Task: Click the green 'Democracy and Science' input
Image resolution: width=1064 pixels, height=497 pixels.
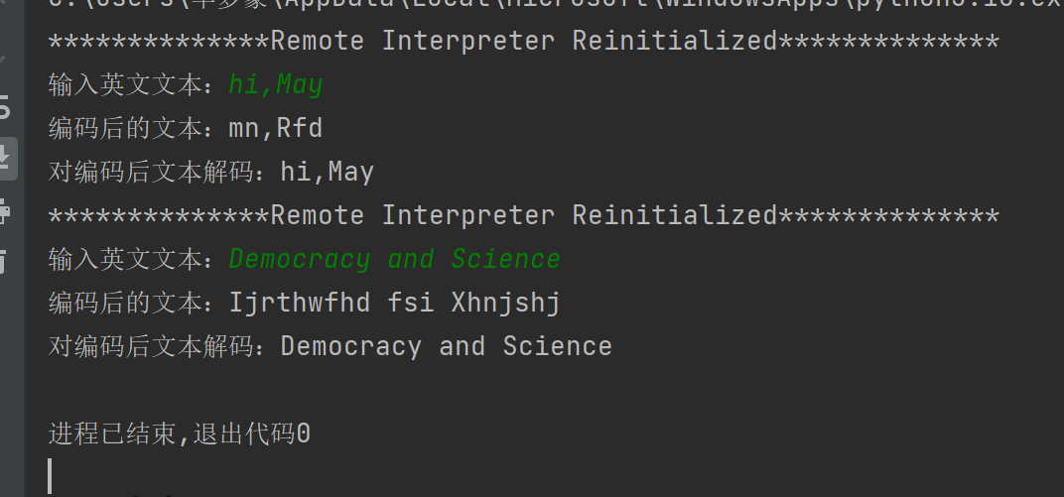Action: click(x=395, y=259)
